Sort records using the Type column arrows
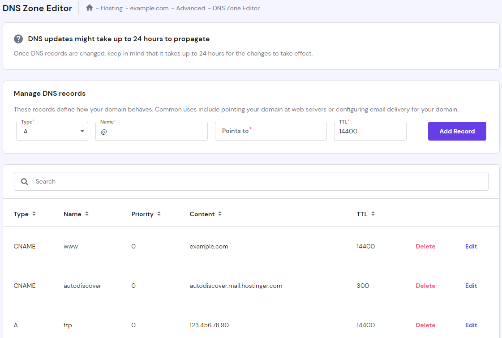The height and width of the screenshot is (338, 502). [34, 214]
